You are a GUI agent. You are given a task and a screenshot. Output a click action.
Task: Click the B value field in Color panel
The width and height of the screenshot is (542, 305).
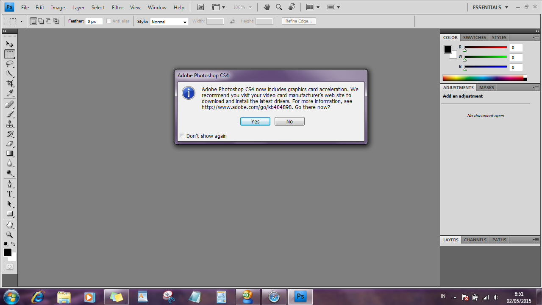click(516, 67)
